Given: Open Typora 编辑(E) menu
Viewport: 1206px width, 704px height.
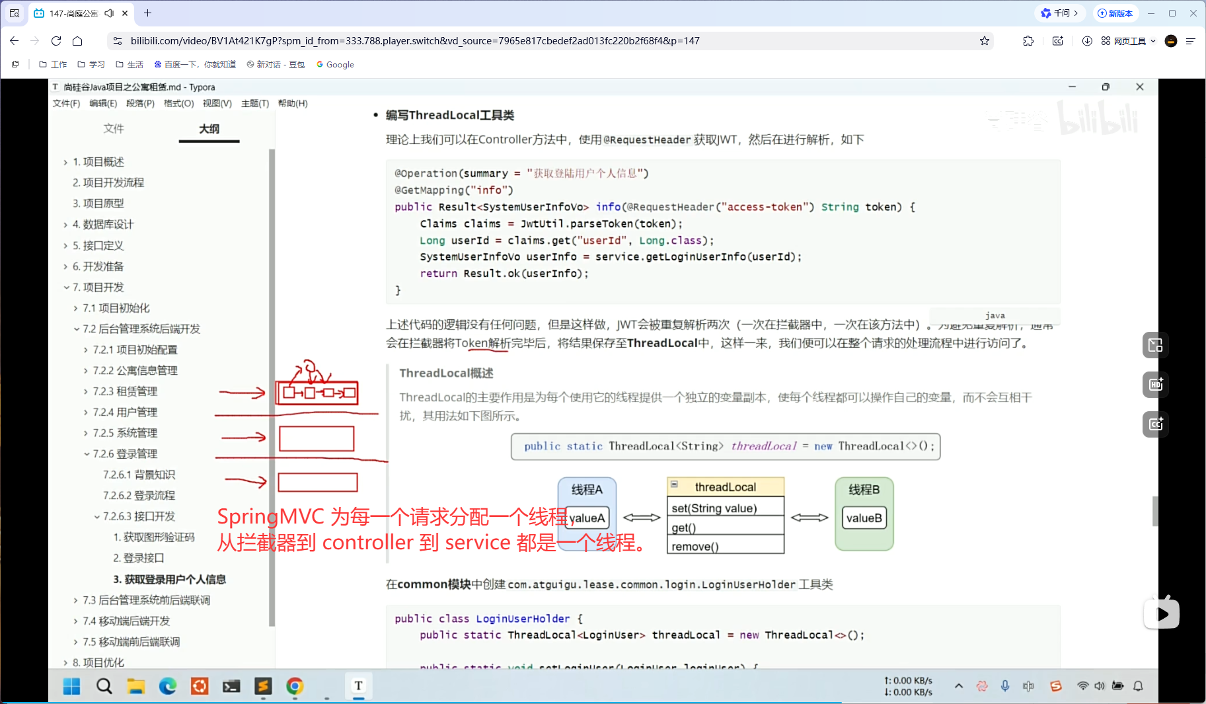Looking at the screenshot, I should pos(103,104).
